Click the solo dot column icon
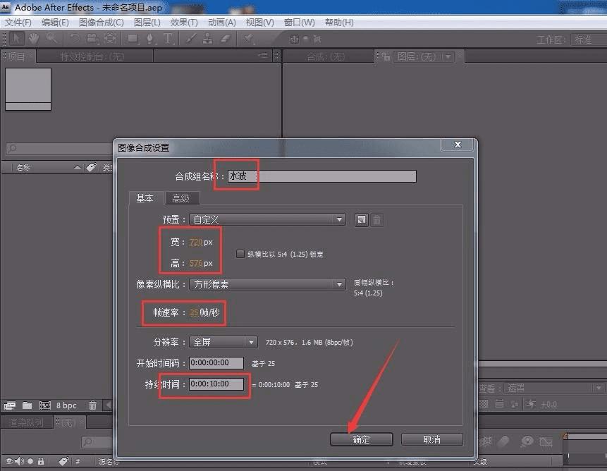Viewport: 607px width, 471px height. pyautogui.click(x=30, y=461)
